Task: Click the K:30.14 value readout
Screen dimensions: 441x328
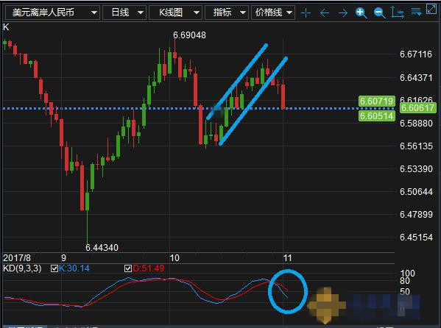Action: 74,268
